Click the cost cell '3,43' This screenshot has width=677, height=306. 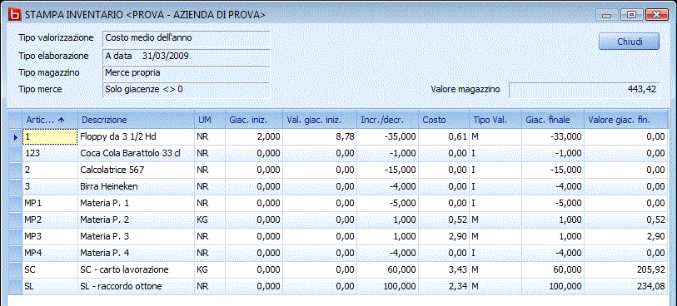tap(444, 269)
